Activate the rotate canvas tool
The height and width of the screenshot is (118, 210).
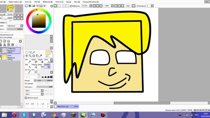pos(33,56)
